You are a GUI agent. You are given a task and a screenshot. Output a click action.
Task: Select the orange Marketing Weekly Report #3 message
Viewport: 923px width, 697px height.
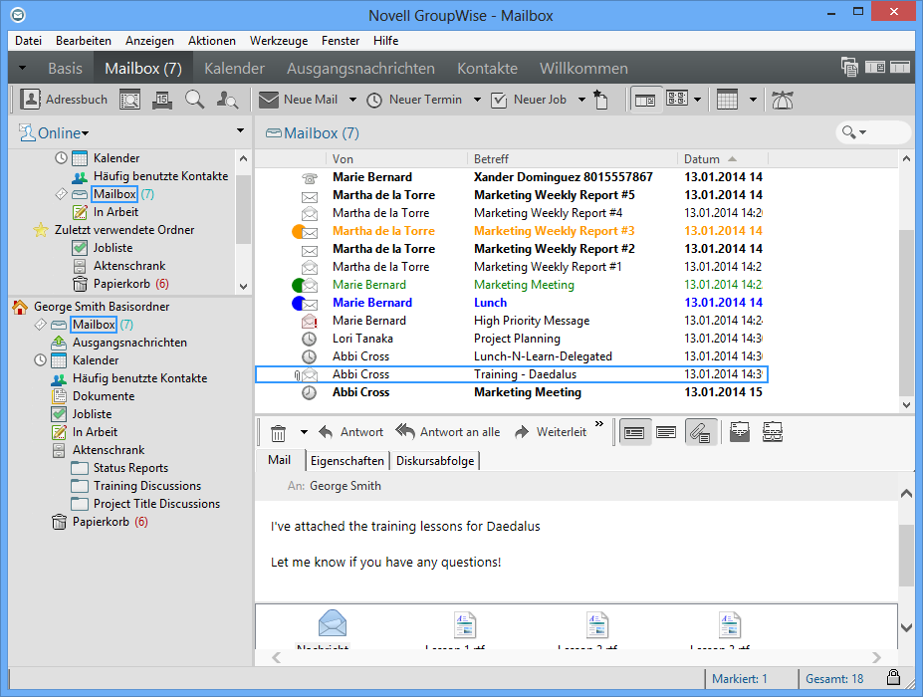pyautogui.click(x=511, y=231)
